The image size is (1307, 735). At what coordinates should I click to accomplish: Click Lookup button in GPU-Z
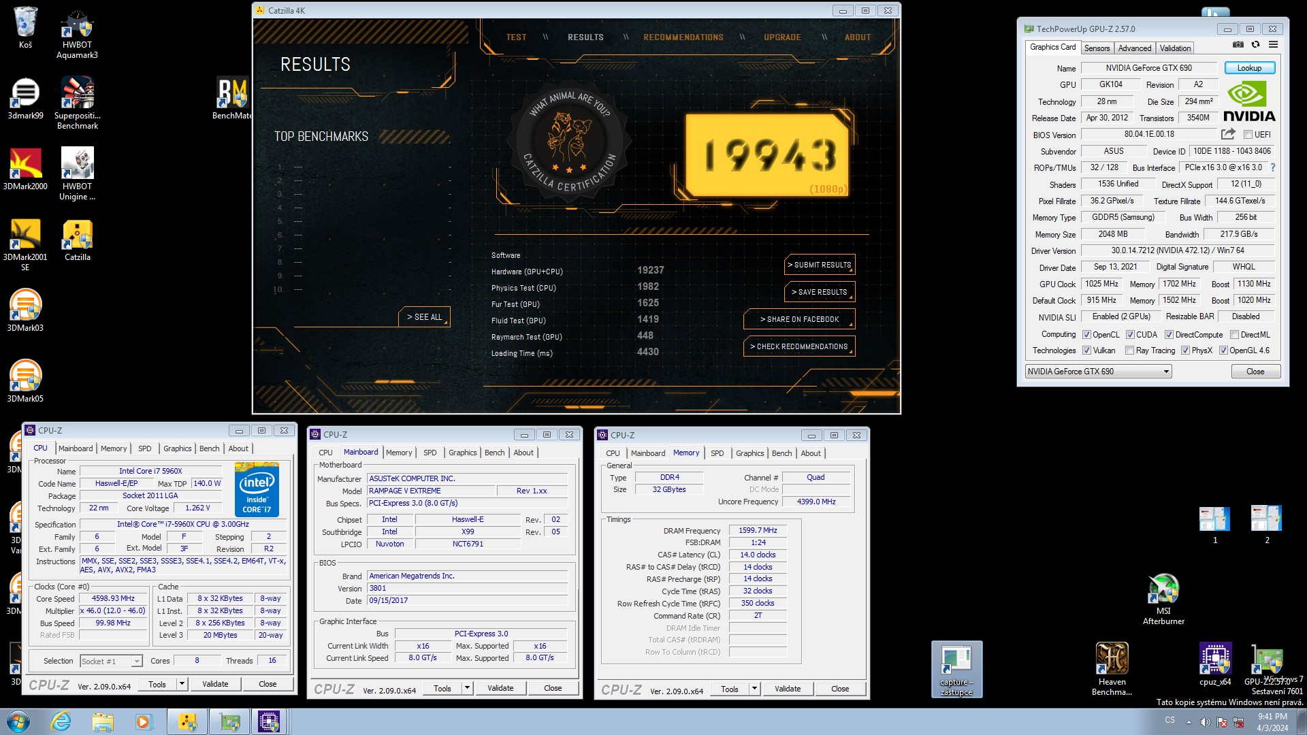pyautogui.click(x=1249, y=68)
